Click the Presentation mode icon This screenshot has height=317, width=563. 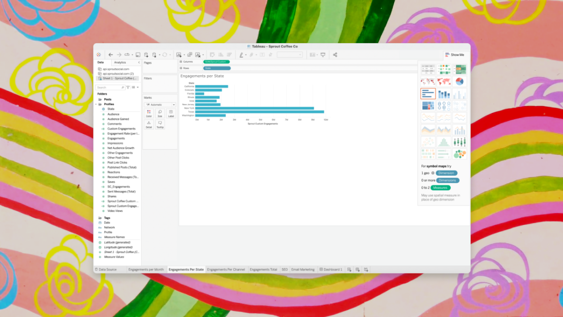click(323, 55)
